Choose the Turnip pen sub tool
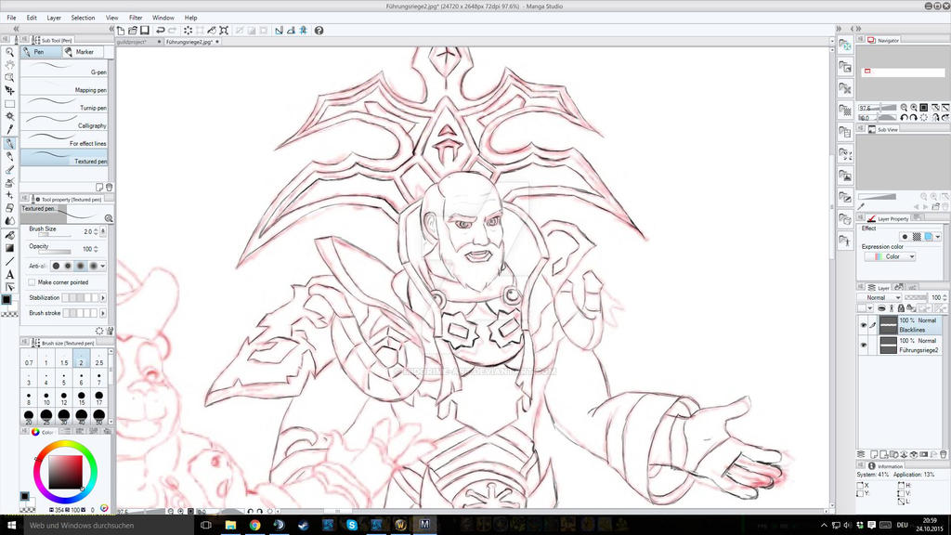Screen dimensions: 951x535 [x=64, y=104]
